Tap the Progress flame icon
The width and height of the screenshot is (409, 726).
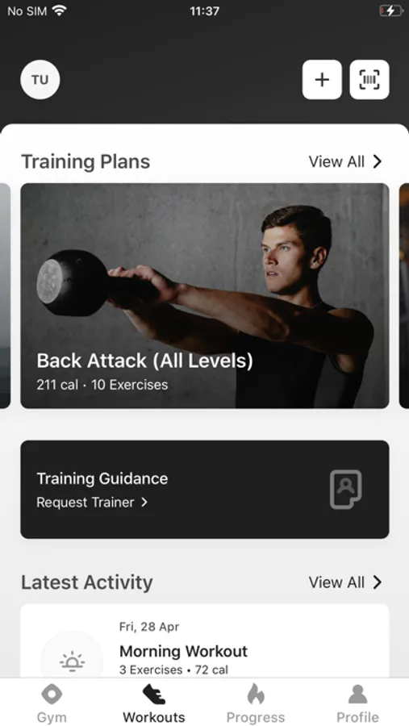coord(256,694)
